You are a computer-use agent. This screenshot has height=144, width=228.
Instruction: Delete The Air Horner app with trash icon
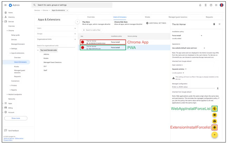214,24
